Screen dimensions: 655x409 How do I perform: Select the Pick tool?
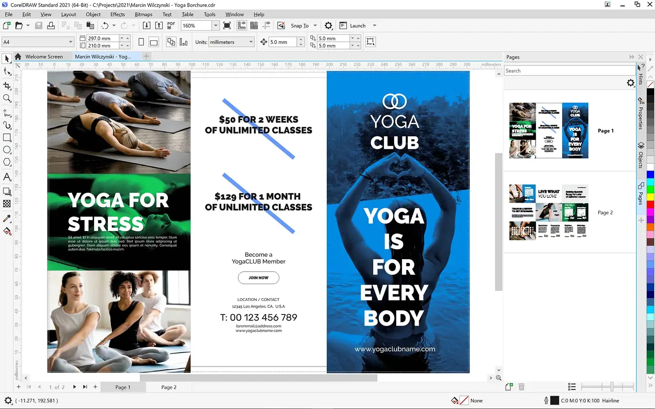[7, 58]
